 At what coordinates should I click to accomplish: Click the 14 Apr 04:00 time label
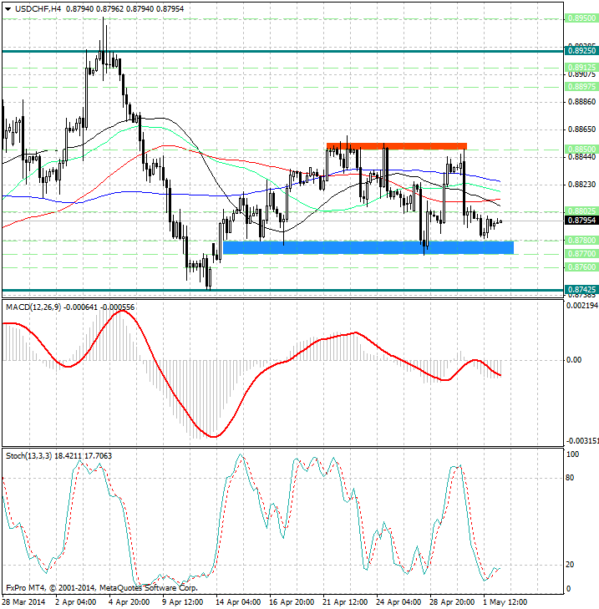[238, 602]
